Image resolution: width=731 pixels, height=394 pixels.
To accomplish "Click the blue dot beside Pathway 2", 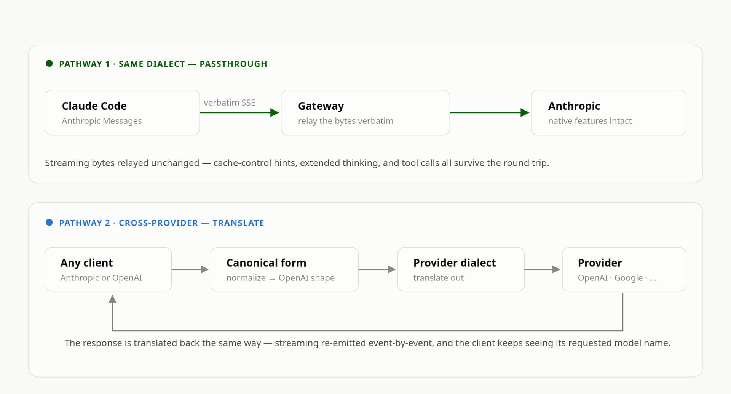I will click(x=49, y=223).
